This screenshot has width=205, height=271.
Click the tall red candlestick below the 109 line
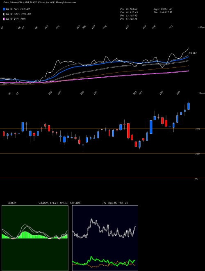tap(128, 131)
